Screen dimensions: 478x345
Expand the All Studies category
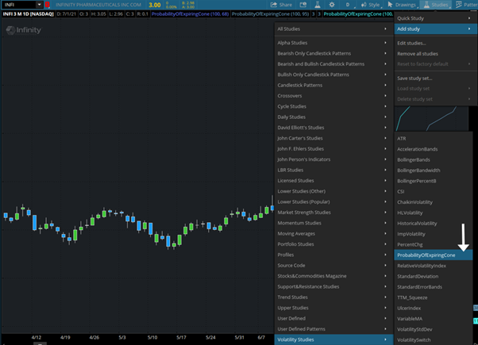coord(332,29)
